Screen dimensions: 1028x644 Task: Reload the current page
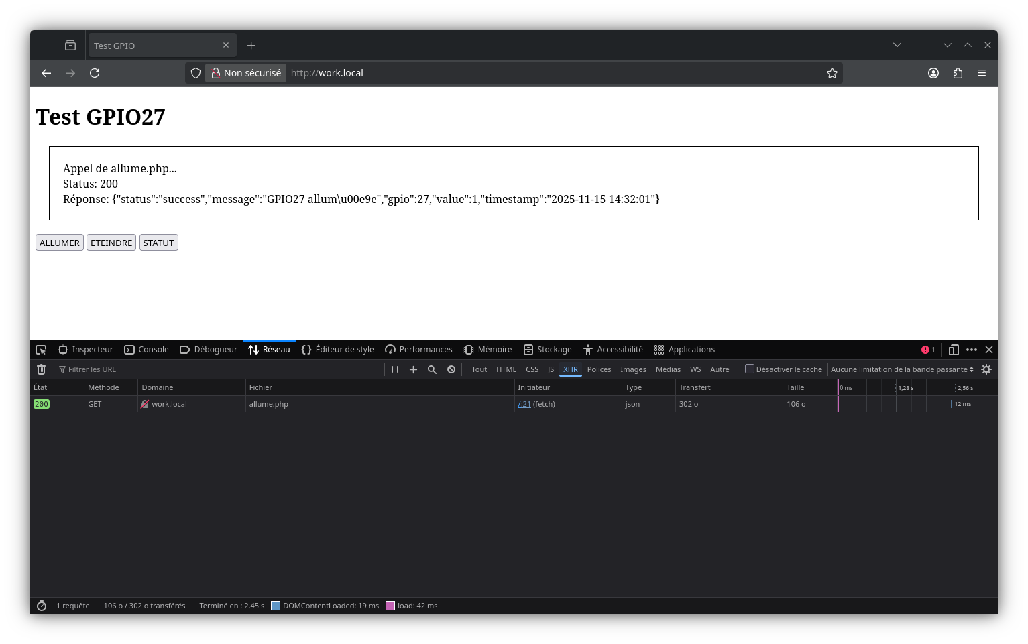tap(95, 73)
